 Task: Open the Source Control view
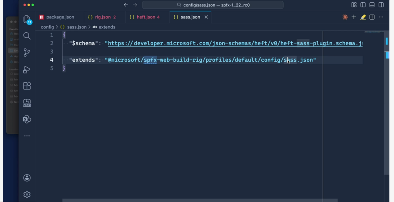27,52
